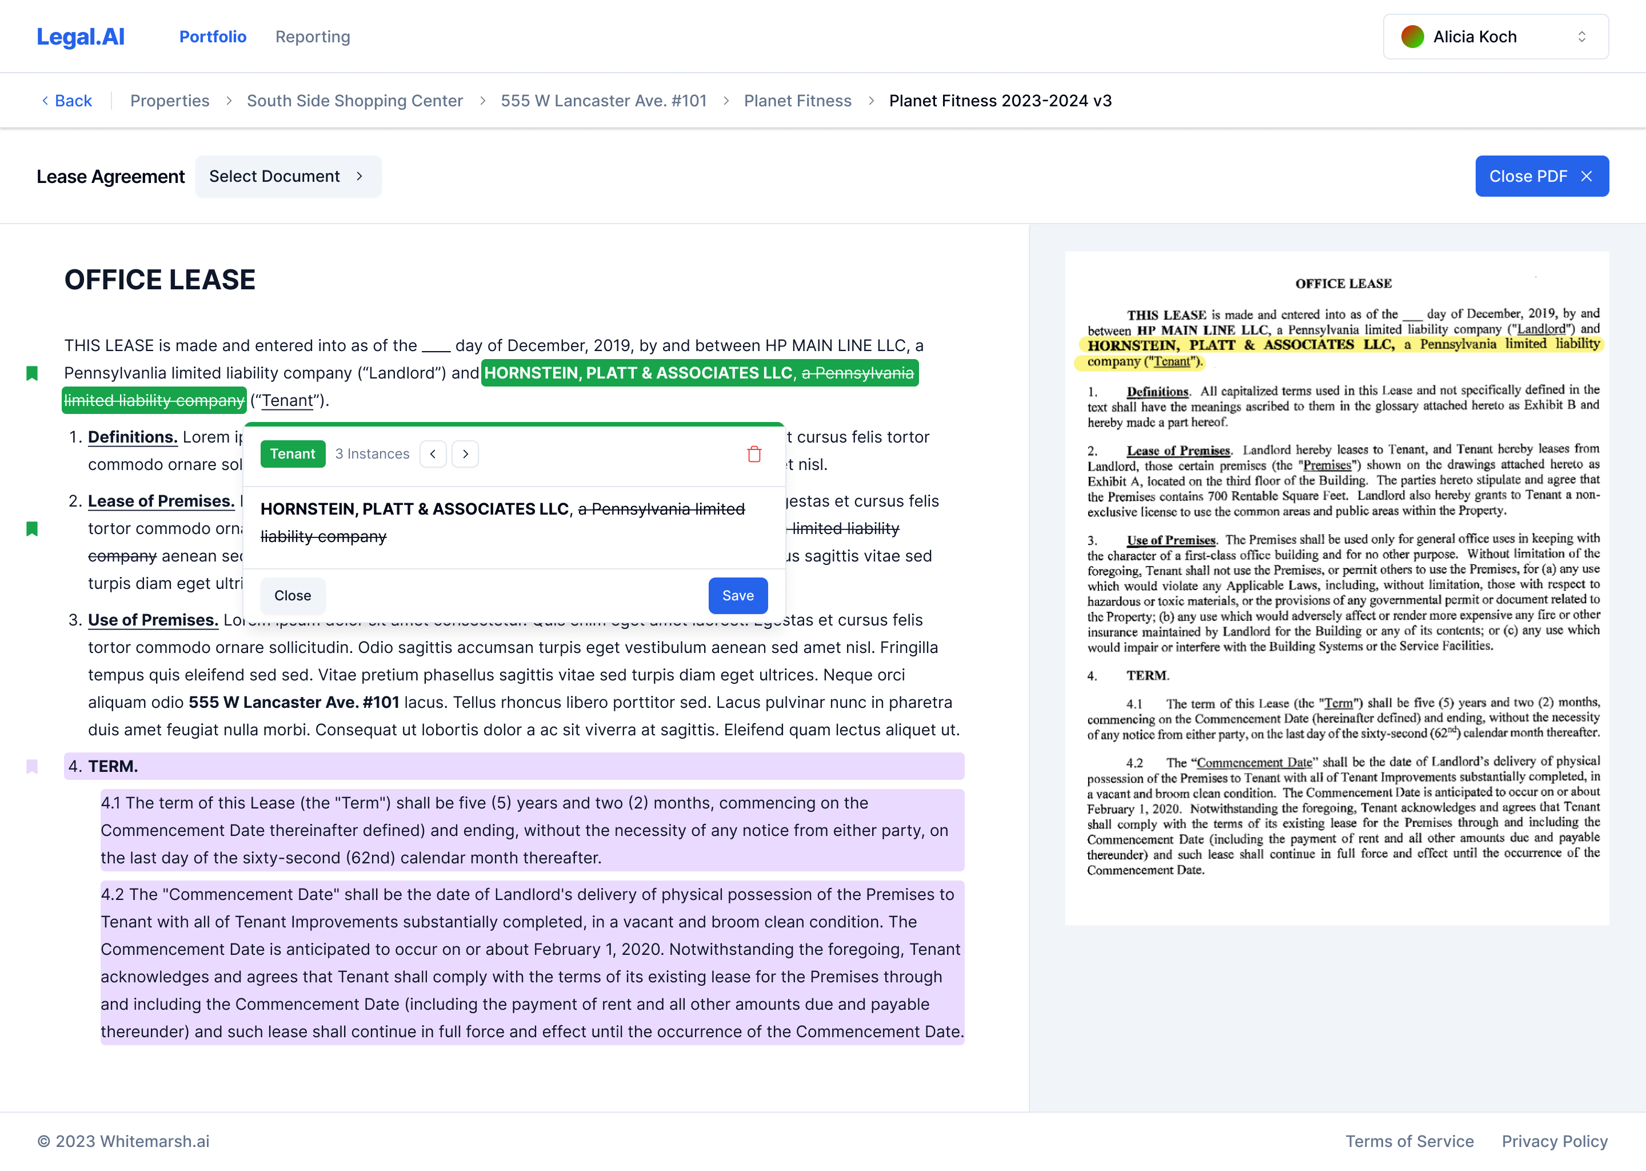Screen dimensions: 1646x1171
Task: Close the PDF preview panel
Action: 1541,177
